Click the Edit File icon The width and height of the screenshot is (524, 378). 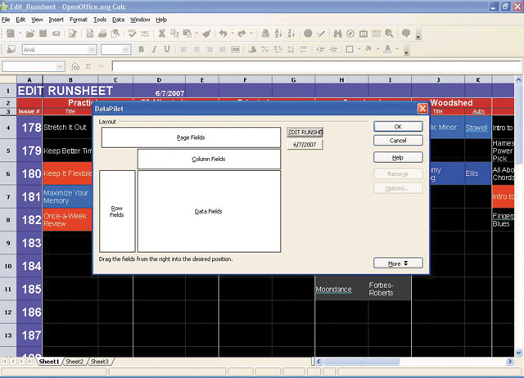point(73,34)
